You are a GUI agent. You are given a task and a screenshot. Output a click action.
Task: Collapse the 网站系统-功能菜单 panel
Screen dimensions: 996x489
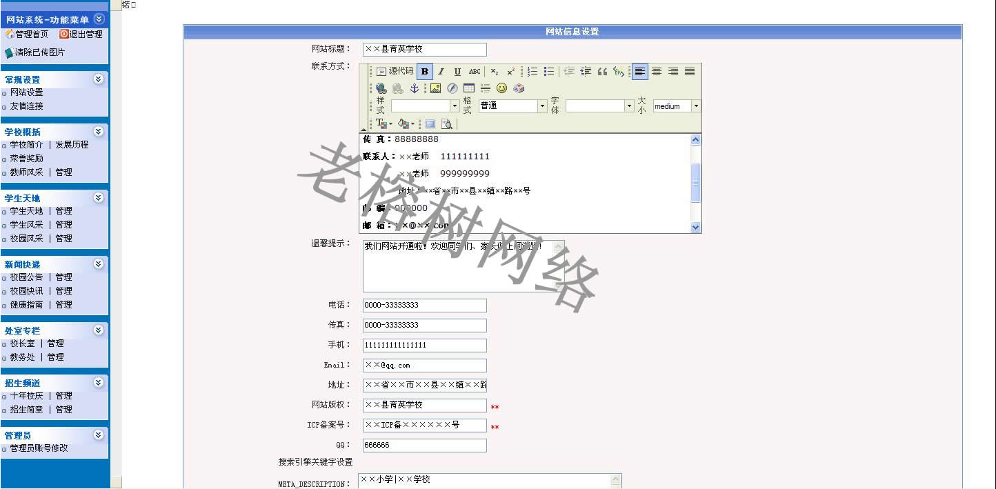[x=99, y=19]
